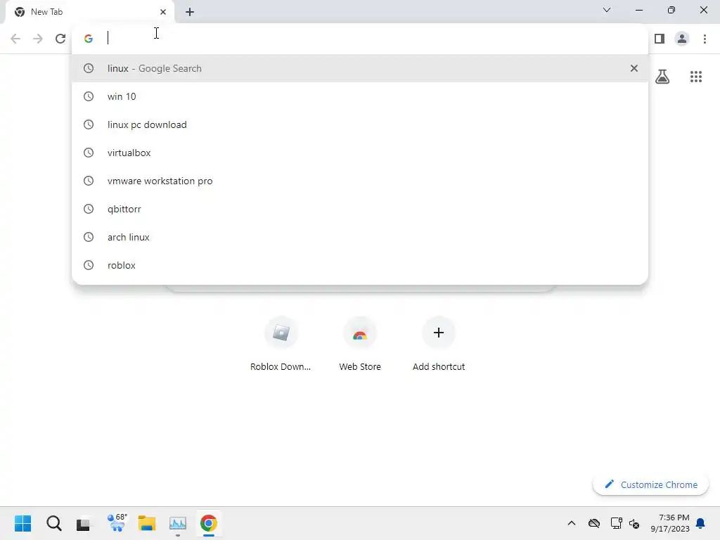Open the Chrome side panel
The width and height of the screenshot is (720, 540).
(x=660, y=39)
